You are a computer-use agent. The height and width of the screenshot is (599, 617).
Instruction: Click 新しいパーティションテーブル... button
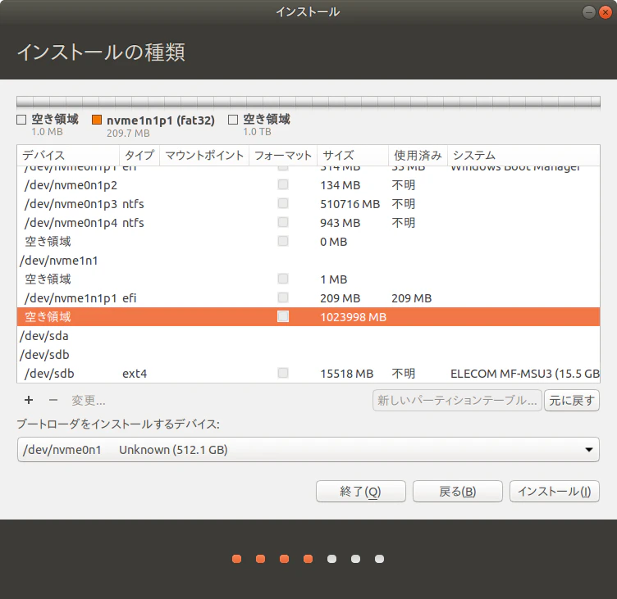(x=457, y=401)
